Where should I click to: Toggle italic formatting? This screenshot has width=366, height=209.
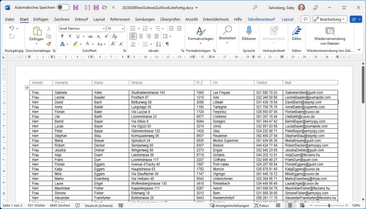tap(70, 36)
